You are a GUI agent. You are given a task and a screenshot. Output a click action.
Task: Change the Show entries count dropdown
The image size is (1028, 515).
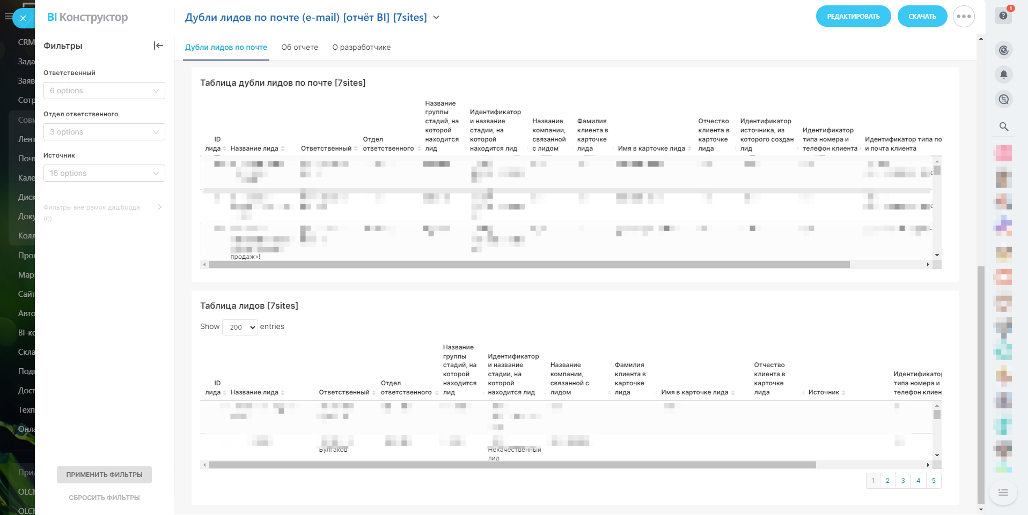[240, 327]
